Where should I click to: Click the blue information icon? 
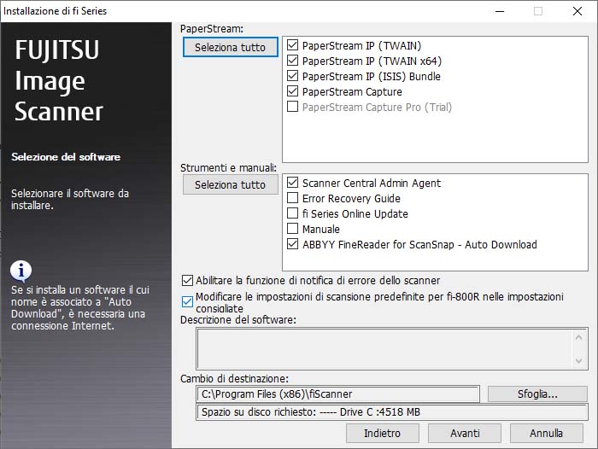(21, 271)
